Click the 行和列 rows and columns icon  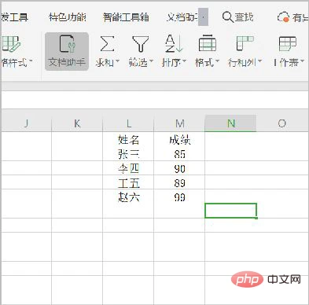(245, 43)
